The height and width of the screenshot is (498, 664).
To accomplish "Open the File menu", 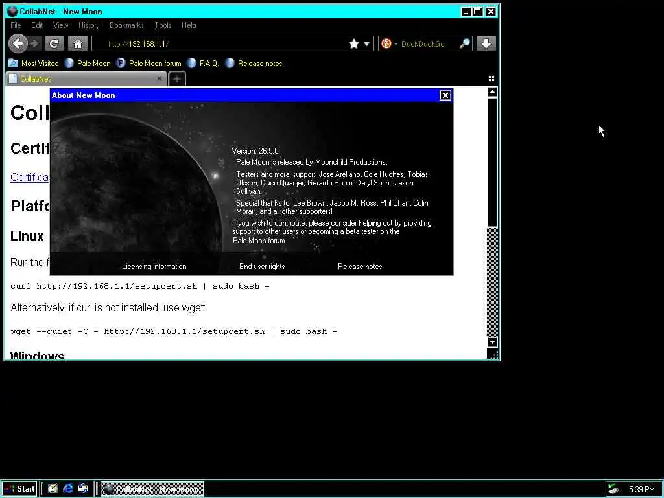I will 16,25.
